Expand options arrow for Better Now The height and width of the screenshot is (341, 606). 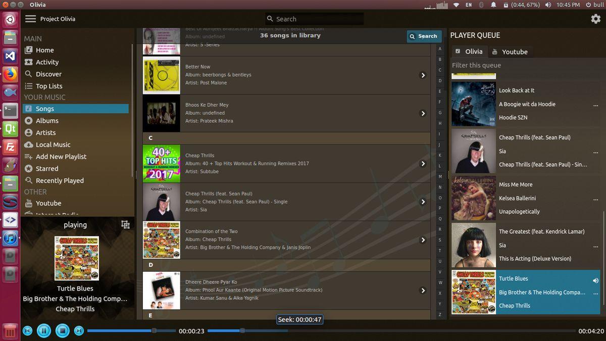point(423,75)
